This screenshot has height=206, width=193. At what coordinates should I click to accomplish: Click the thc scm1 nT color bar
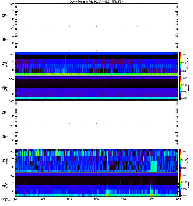click(x=180, y=185)
